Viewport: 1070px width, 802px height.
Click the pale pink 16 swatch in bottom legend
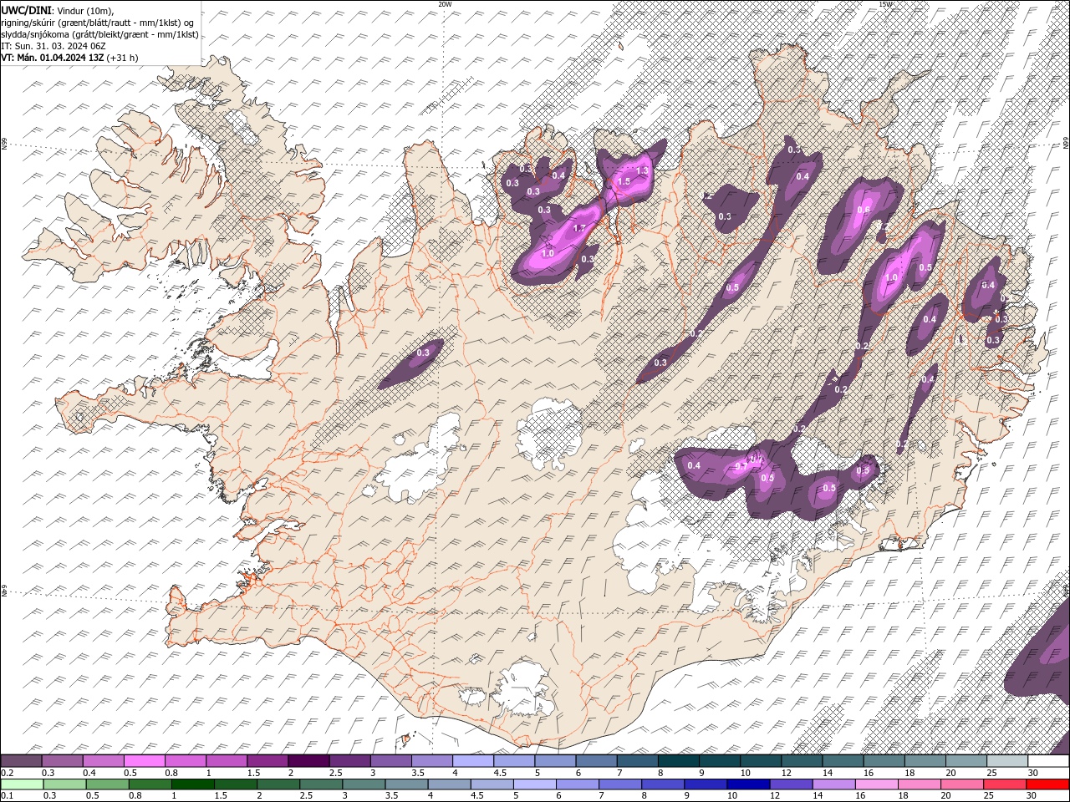(876, 784)
